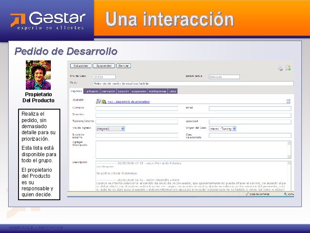310x233 pixels.
Task: Select the Ingreso tab
Action: pos(76,91)
